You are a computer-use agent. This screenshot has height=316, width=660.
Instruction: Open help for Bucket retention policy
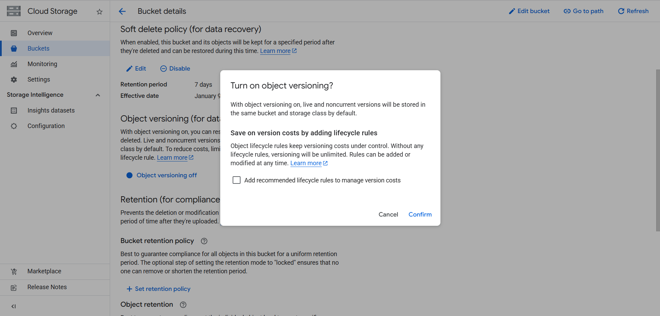pyautogui.click(x=204, y=241)
